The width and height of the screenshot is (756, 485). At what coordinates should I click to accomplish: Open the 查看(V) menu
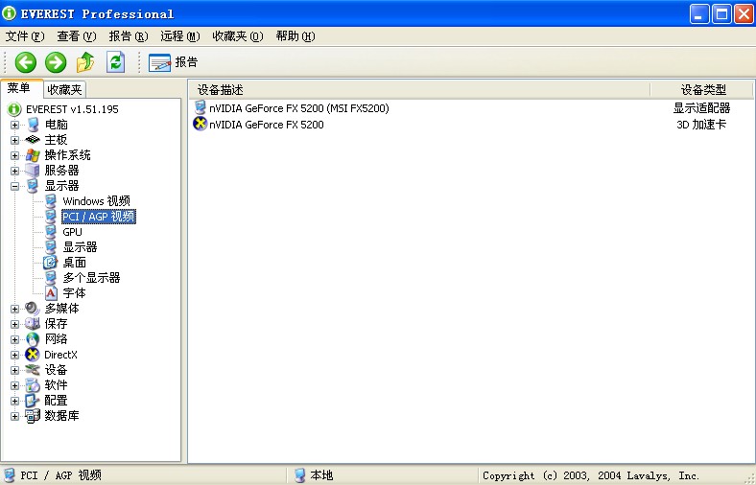(77, 36)
